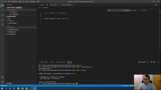Open the Run and Debug view
The width and height of the screenshot is (161, 90).
pyautogui.click(x=2, y=20)
